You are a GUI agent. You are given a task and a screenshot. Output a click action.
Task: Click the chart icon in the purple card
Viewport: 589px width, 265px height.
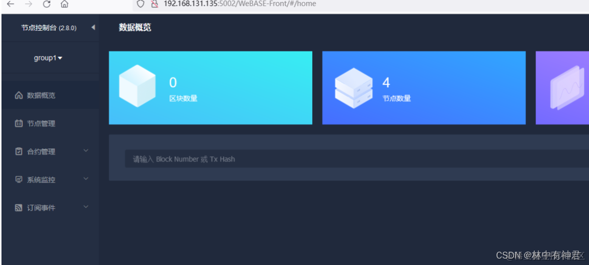click(568, 88)
